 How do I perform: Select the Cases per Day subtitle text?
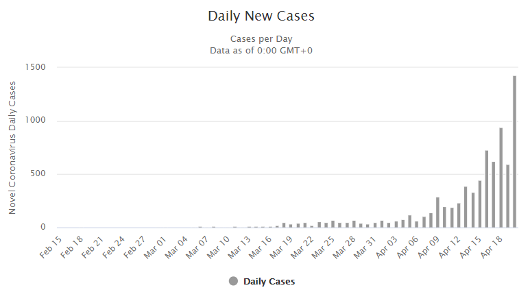265,38
